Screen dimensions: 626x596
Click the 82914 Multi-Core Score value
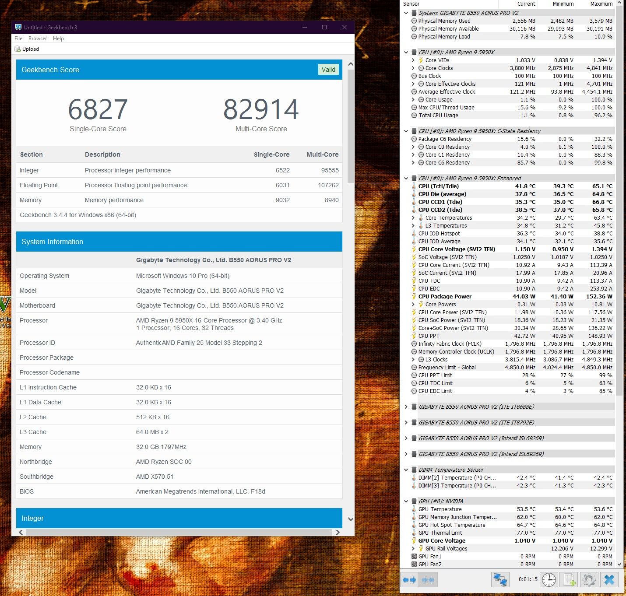click(x=261, y=109)
